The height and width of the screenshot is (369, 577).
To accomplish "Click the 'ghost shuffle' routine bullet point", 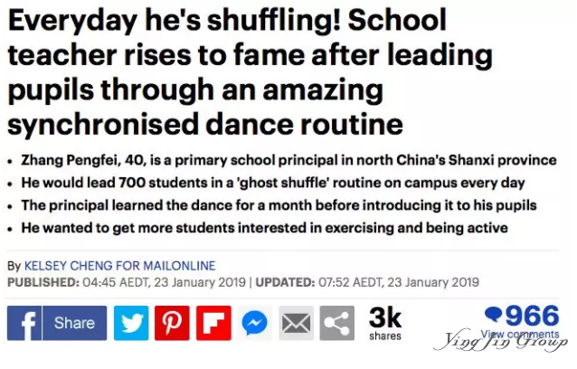I will click(x=273, y=183).
